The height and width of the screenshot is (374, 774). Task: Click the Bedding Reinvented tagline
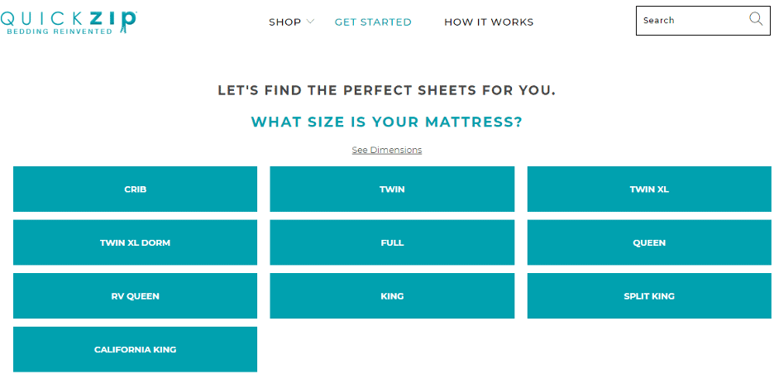60,31
